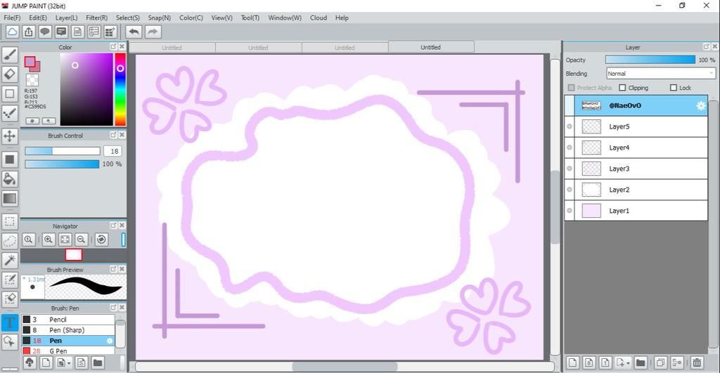Select the Magic Wand tool
This screenshot has width=720, height=373.
(x=10, y=260)
